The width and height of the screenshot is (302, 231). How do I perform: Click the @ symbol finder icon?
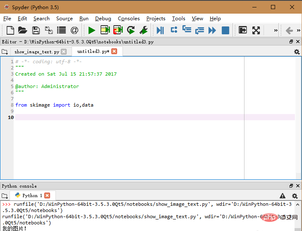[74, 30]
